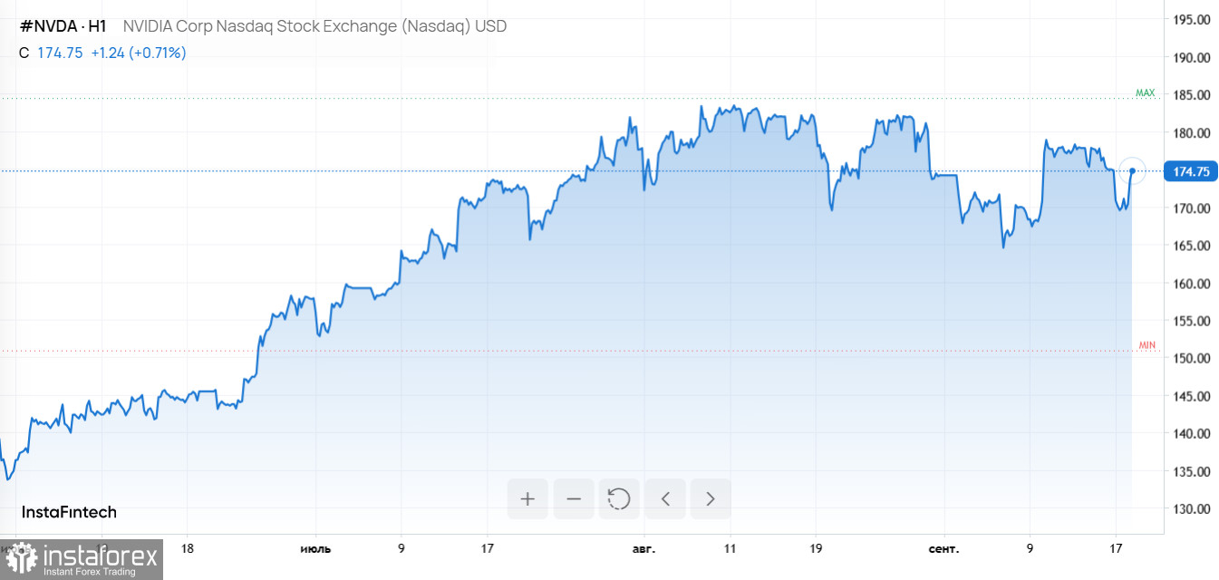
Task: Zoom in with the plus button
Action: (527, 498)
